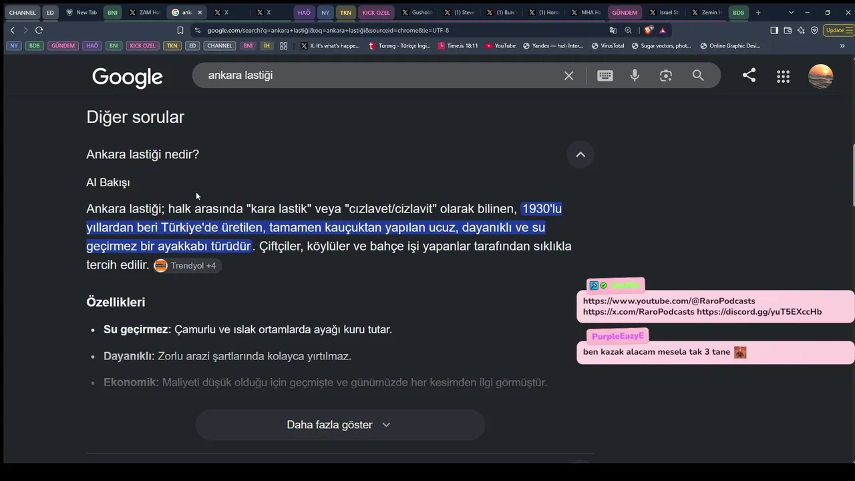The width and height of the screenshot is (855, 481).
Task: Open site settings icon beside the URL
Action: click(197, 30)
